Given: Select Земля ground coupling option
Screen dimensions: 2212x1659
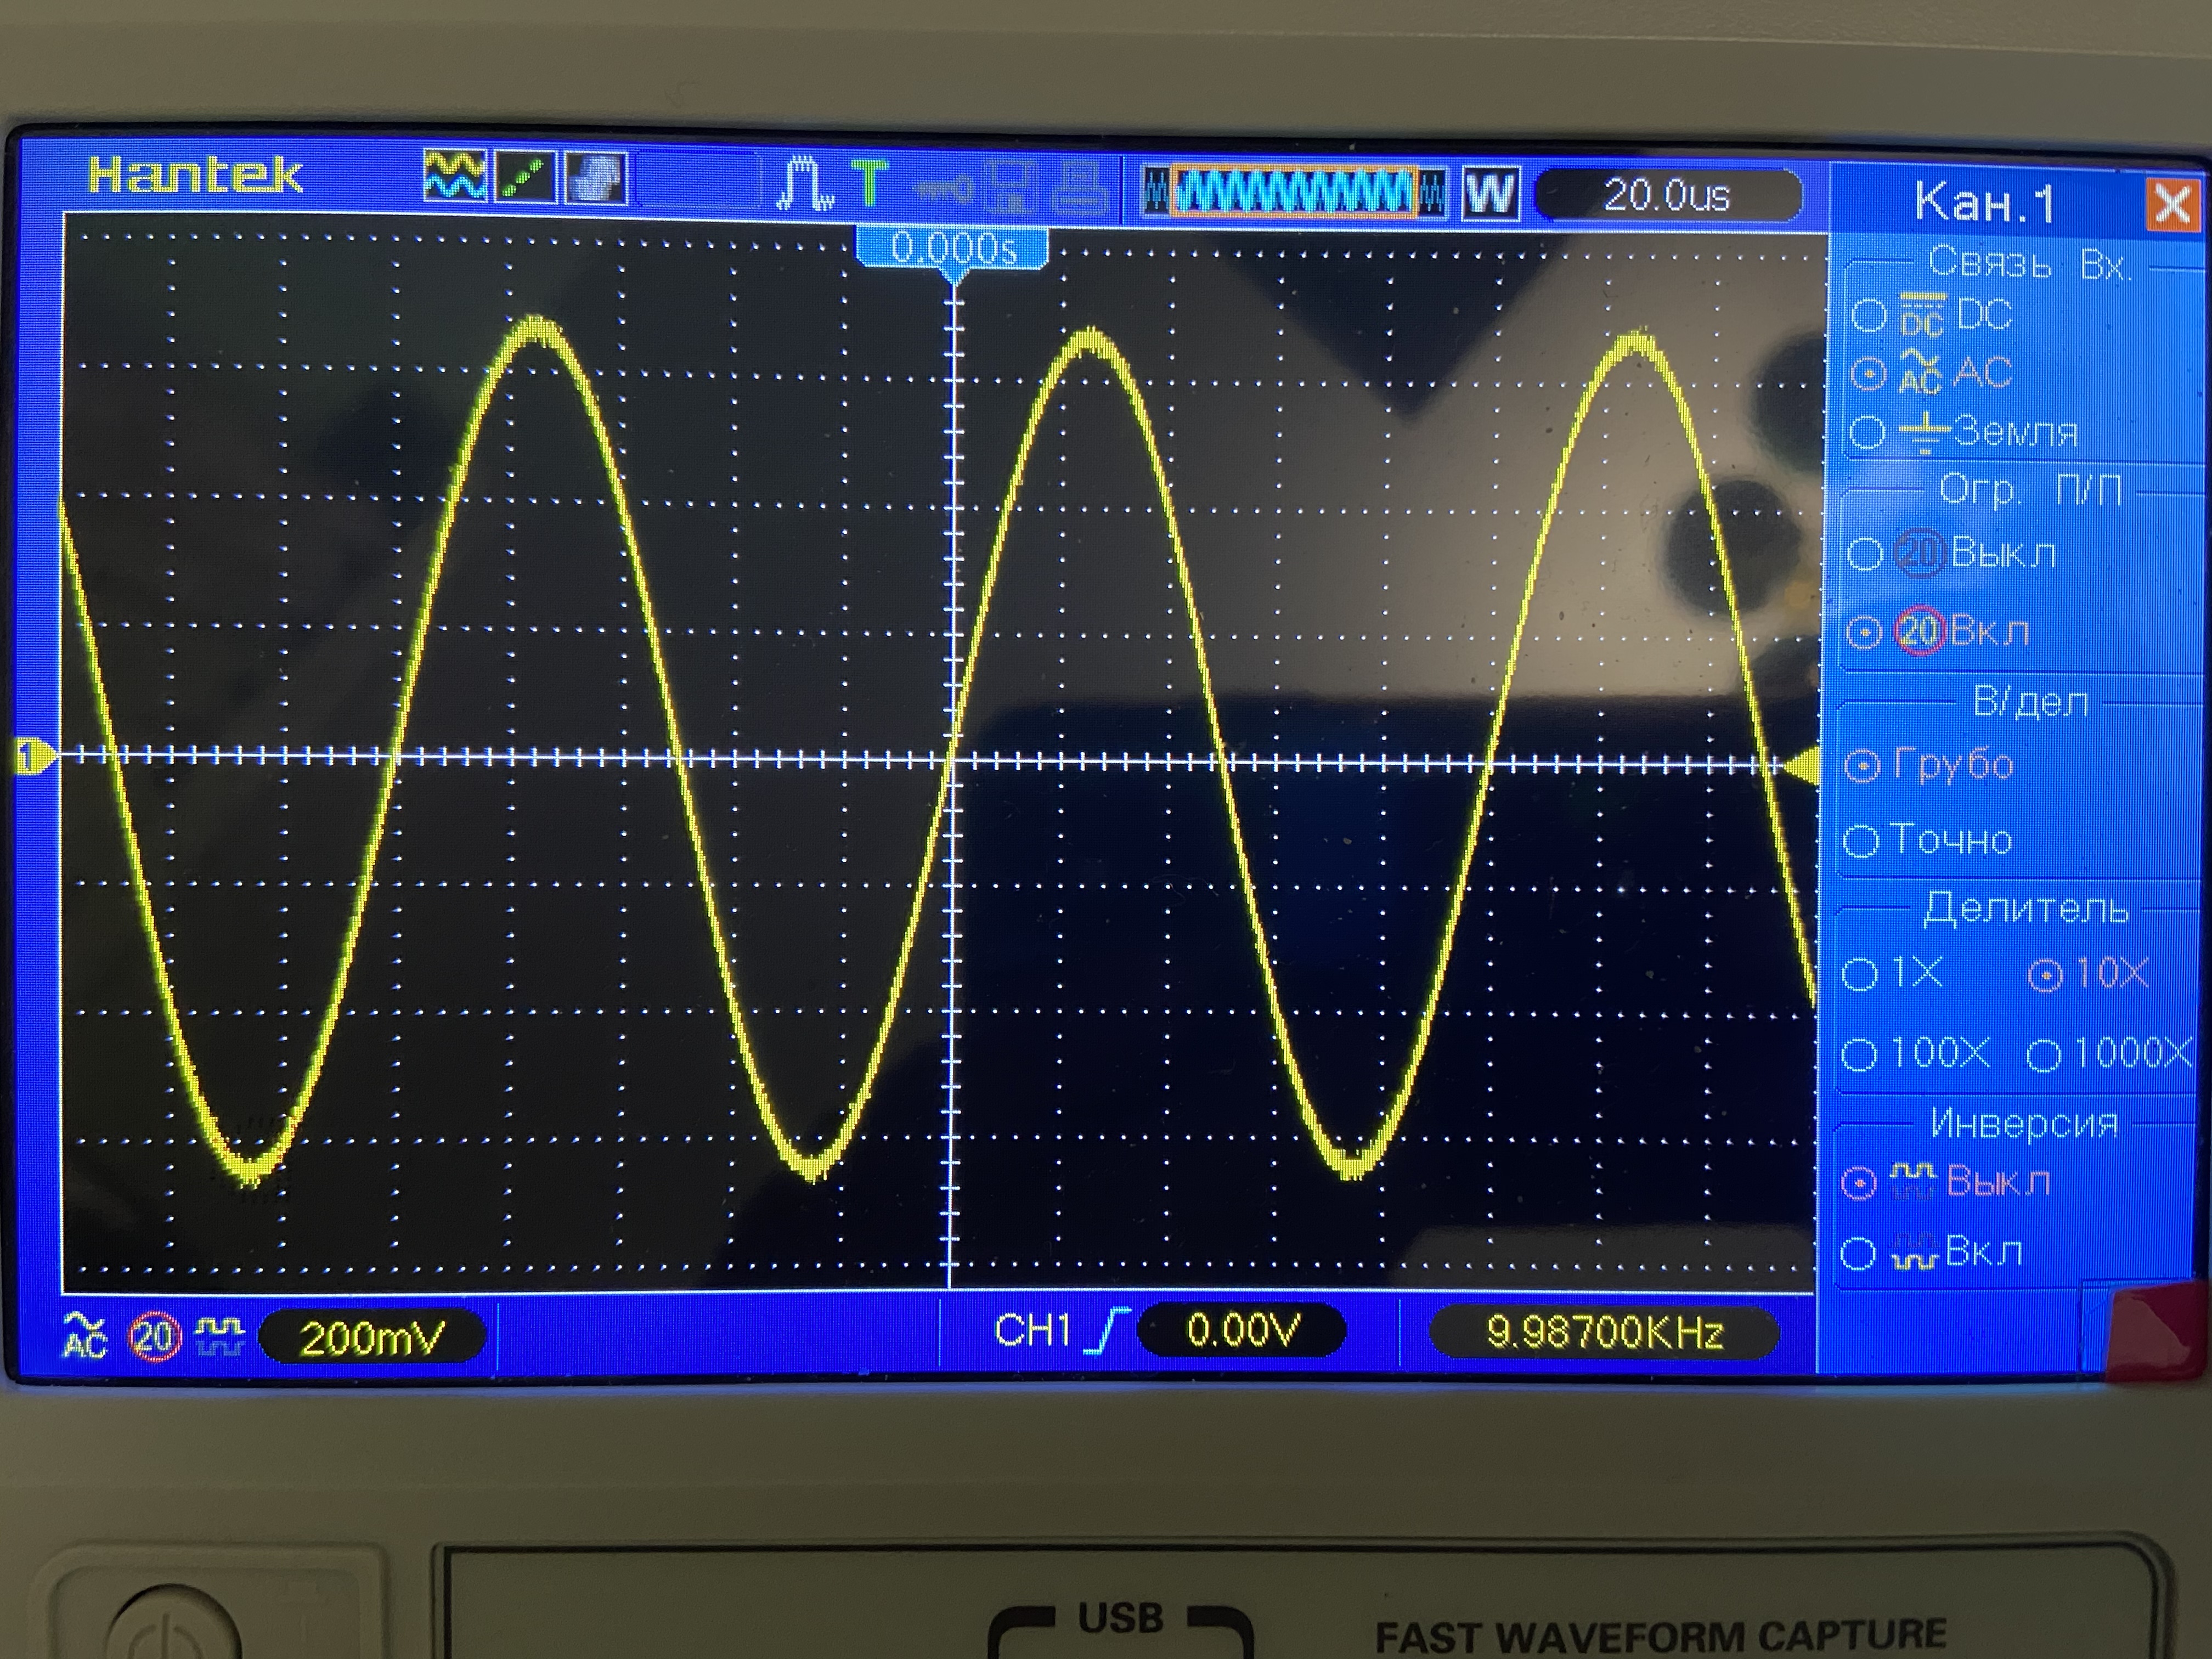Looking at the screenshot, I should (1867, 432).
